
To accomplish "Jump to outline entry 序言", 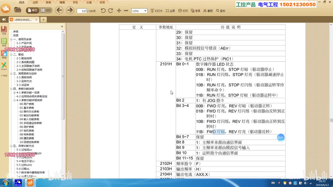I will (16, 32).
